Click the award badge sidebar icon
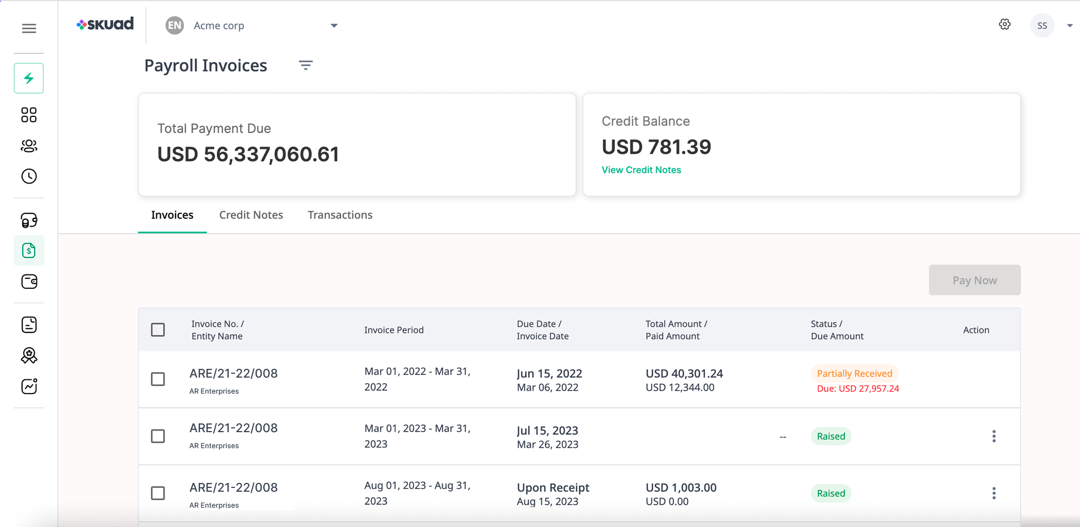The image size is (1080, 527). coord(29,356)
